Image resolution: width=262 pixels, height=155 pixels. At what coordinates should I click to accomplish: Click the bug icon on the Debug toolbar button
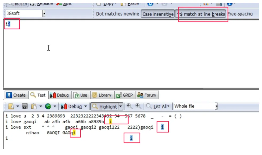[x=64, y=106]
